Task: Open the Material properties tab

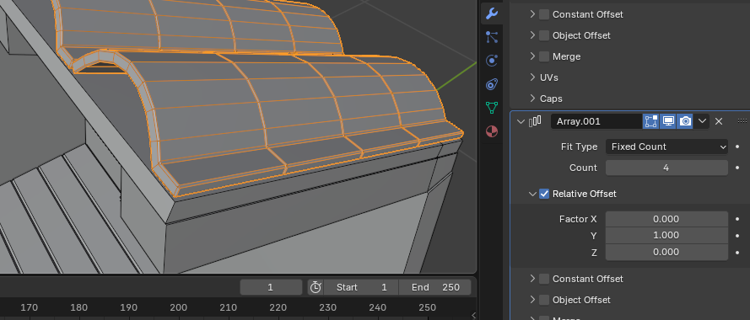Action: (x=492, y=131)
